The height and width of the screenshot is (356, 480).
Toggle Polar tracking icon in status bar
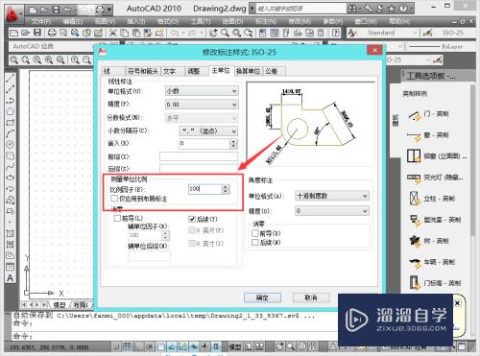point(150,346)
